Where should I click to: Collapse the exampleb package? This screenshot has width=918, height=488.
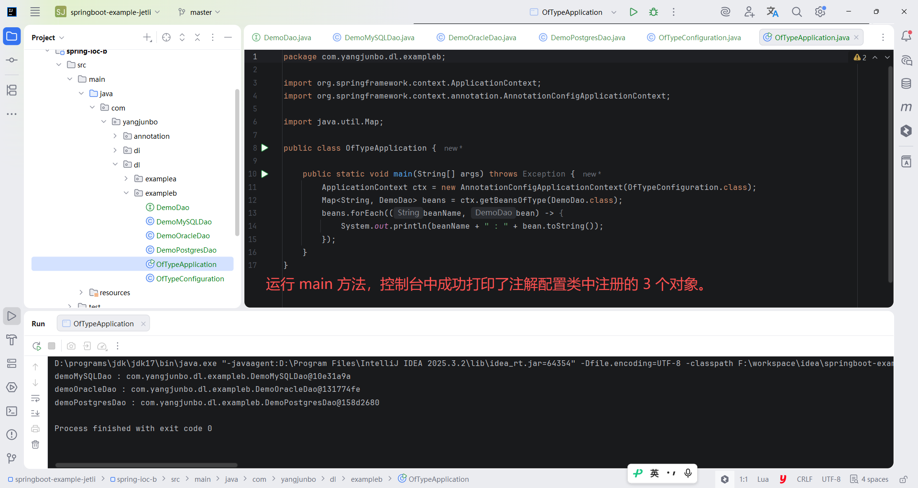(x=126, y=193)
